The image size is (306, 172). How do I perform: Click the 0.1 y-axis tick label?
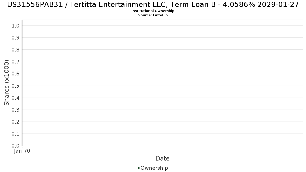16,134
